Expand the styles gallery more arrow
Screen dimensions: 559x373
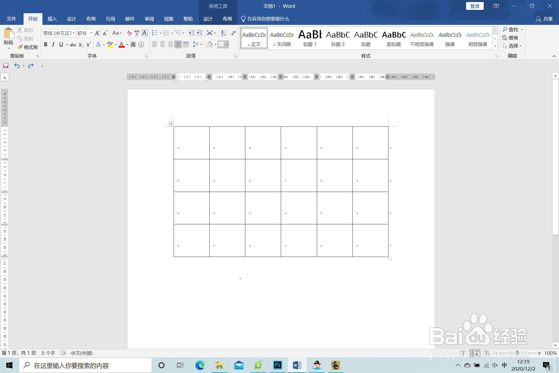[495, 46]
